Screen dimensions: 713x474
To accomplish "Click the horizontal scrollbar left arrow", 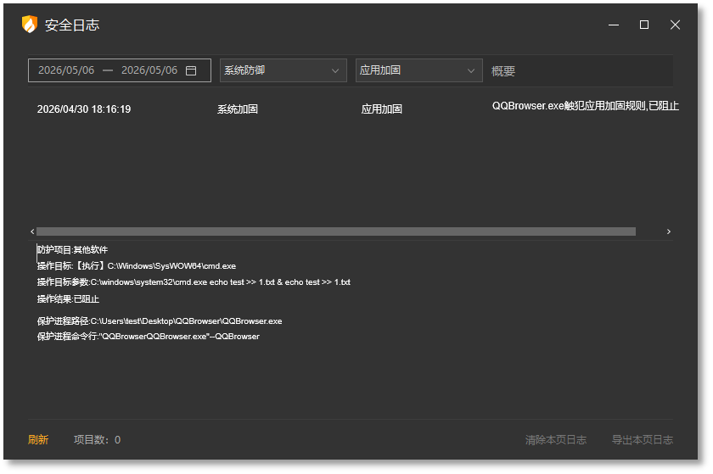I will tap(32, 231).
